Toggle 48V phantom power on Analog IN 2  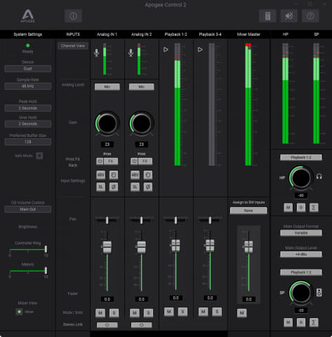[135, 175]
